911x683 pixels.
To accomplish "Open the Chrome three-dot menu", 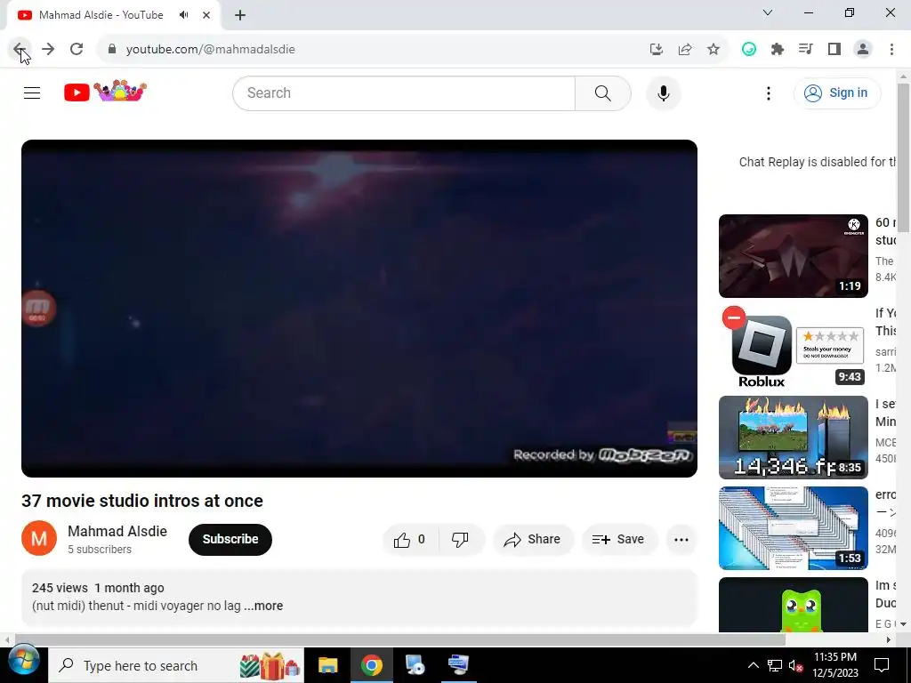I will pos(891,50).
